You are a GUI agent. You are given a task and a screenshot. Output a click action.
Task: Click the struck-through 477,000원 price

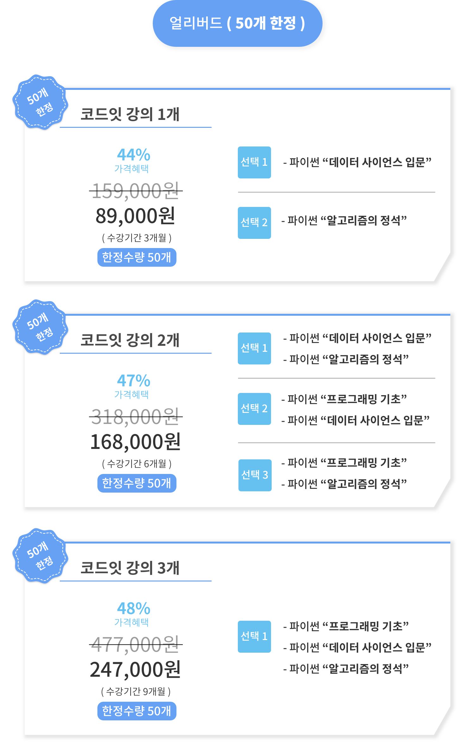(x=135, y=644)
